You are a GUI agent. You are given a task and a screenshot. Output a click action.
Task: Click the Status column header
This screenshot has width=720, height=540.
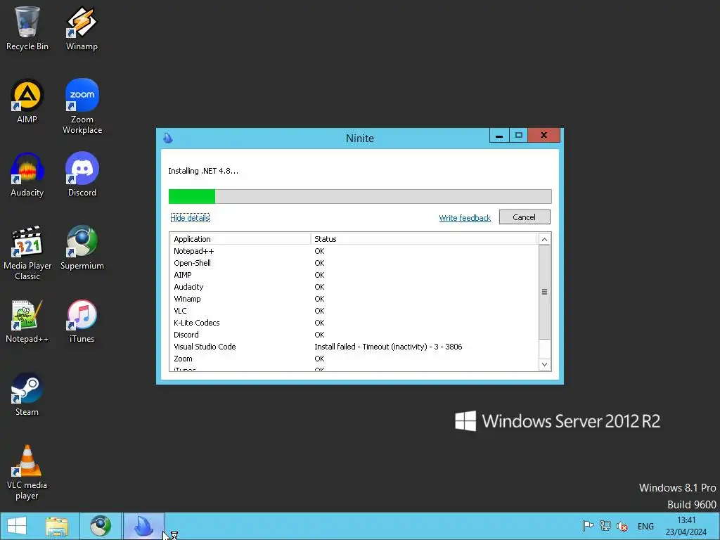tap(423, 239)
